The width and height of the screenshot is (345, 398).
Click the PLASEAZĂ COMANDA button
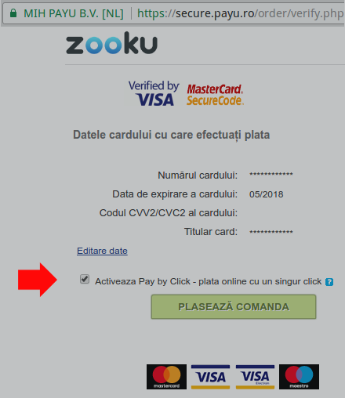click(x=234, y=307)
